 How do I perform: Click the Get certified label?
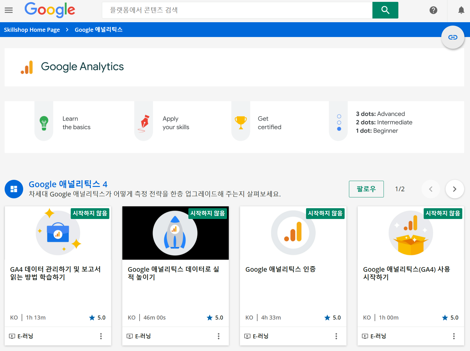coord(269,123)
